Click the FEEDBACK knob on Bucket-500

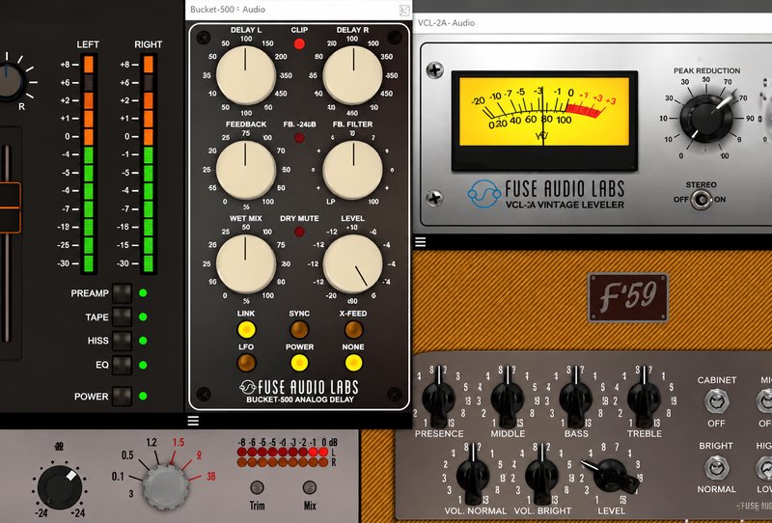pyautogui.click(x=246, y=170)
